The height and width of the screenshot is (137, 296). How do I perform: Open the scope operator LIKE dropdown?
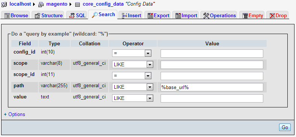point(132,65)
